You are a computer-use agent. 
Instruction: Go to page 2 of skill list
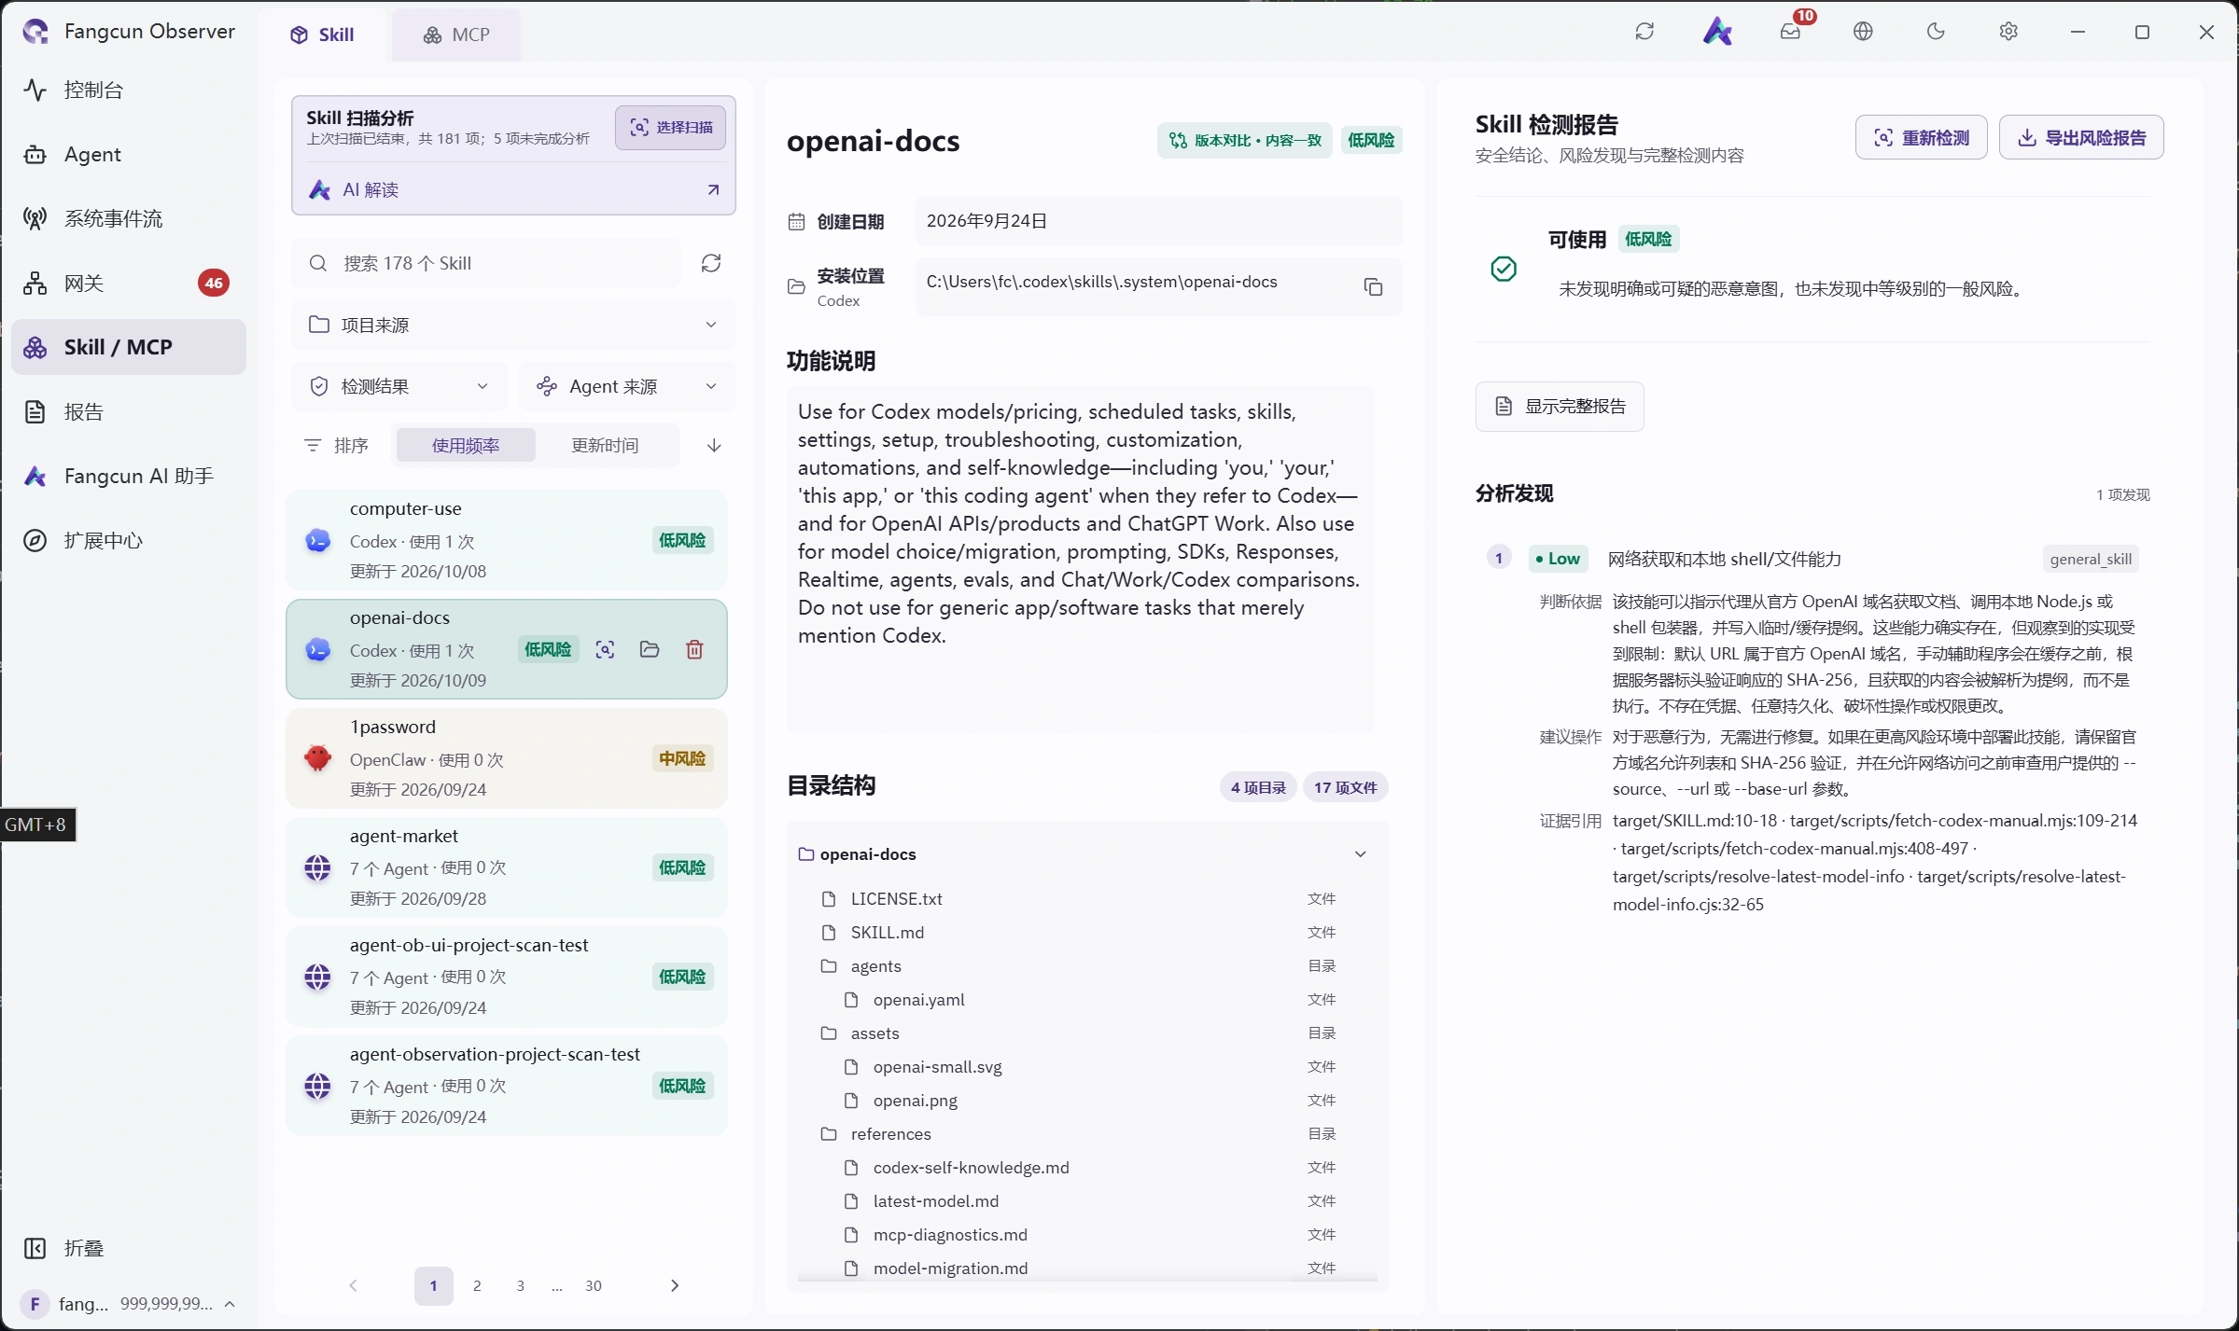tap(477, 1285)
